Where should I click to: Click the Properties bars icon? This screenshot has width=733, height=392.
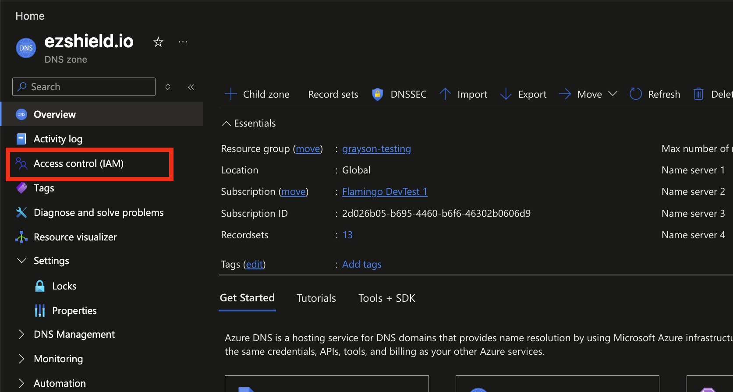click(x=40, y=311)
